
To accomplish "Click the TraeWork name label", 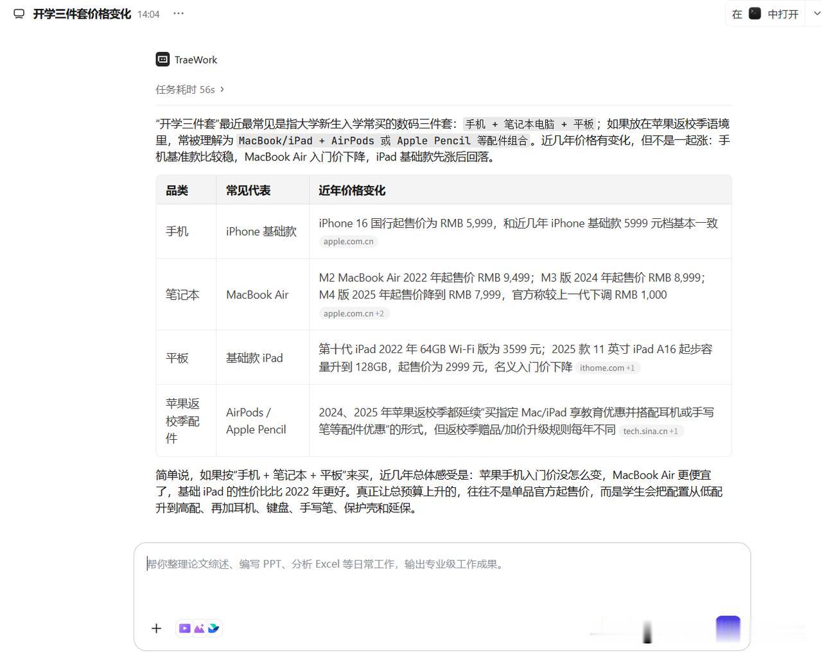I will [x=196, y=60].
